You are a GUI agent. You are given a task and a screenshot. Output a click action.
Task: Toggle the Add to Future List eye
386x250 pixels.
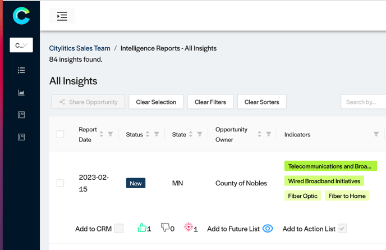[x=268, y=229]
